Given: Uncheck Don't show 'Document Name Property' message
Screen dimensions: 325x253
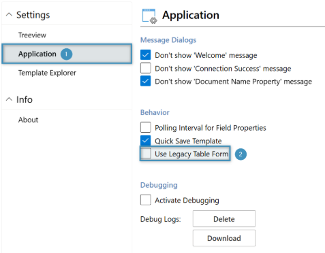Looking at the screenshot, I should tap(145, 81).
